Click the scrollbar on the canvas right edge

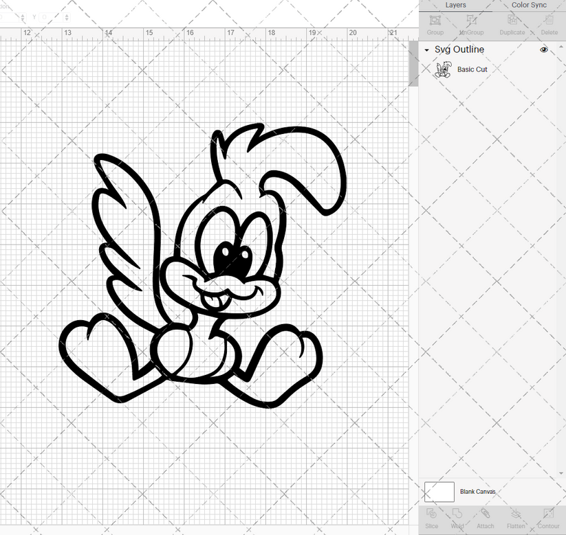pyautogui.click(x=415, y=62)
